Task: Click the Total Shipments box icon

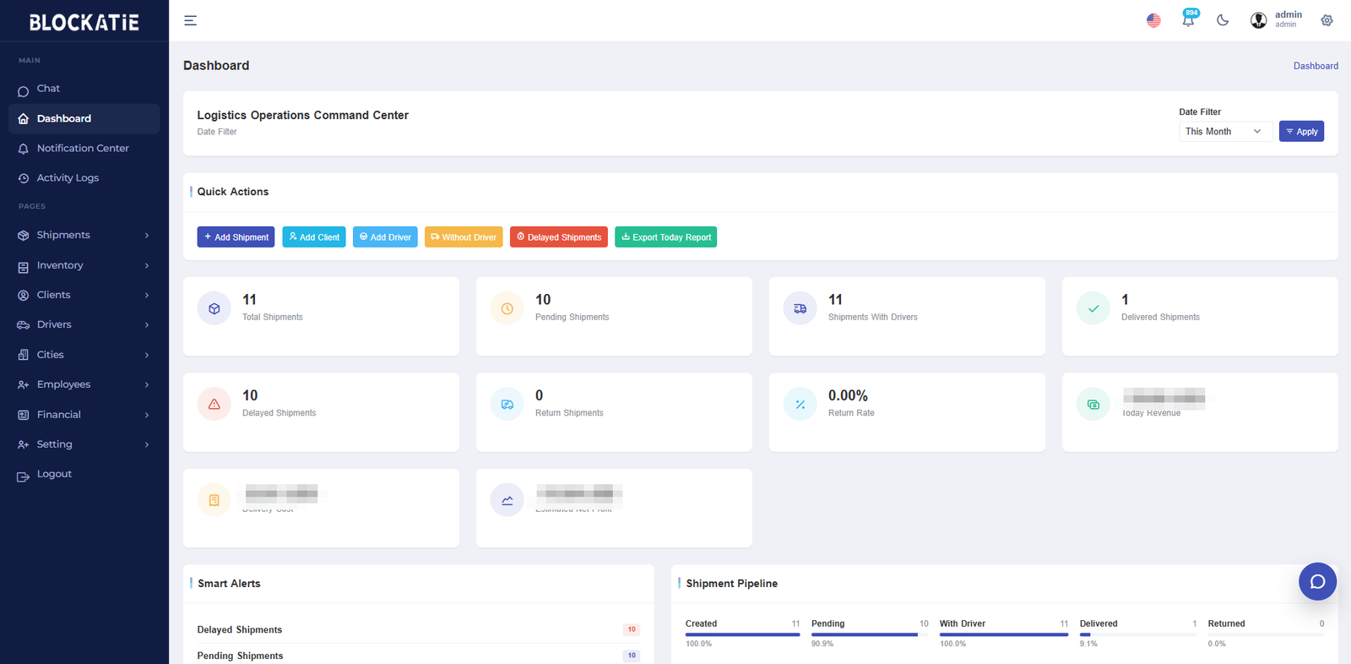Action: 214,308
